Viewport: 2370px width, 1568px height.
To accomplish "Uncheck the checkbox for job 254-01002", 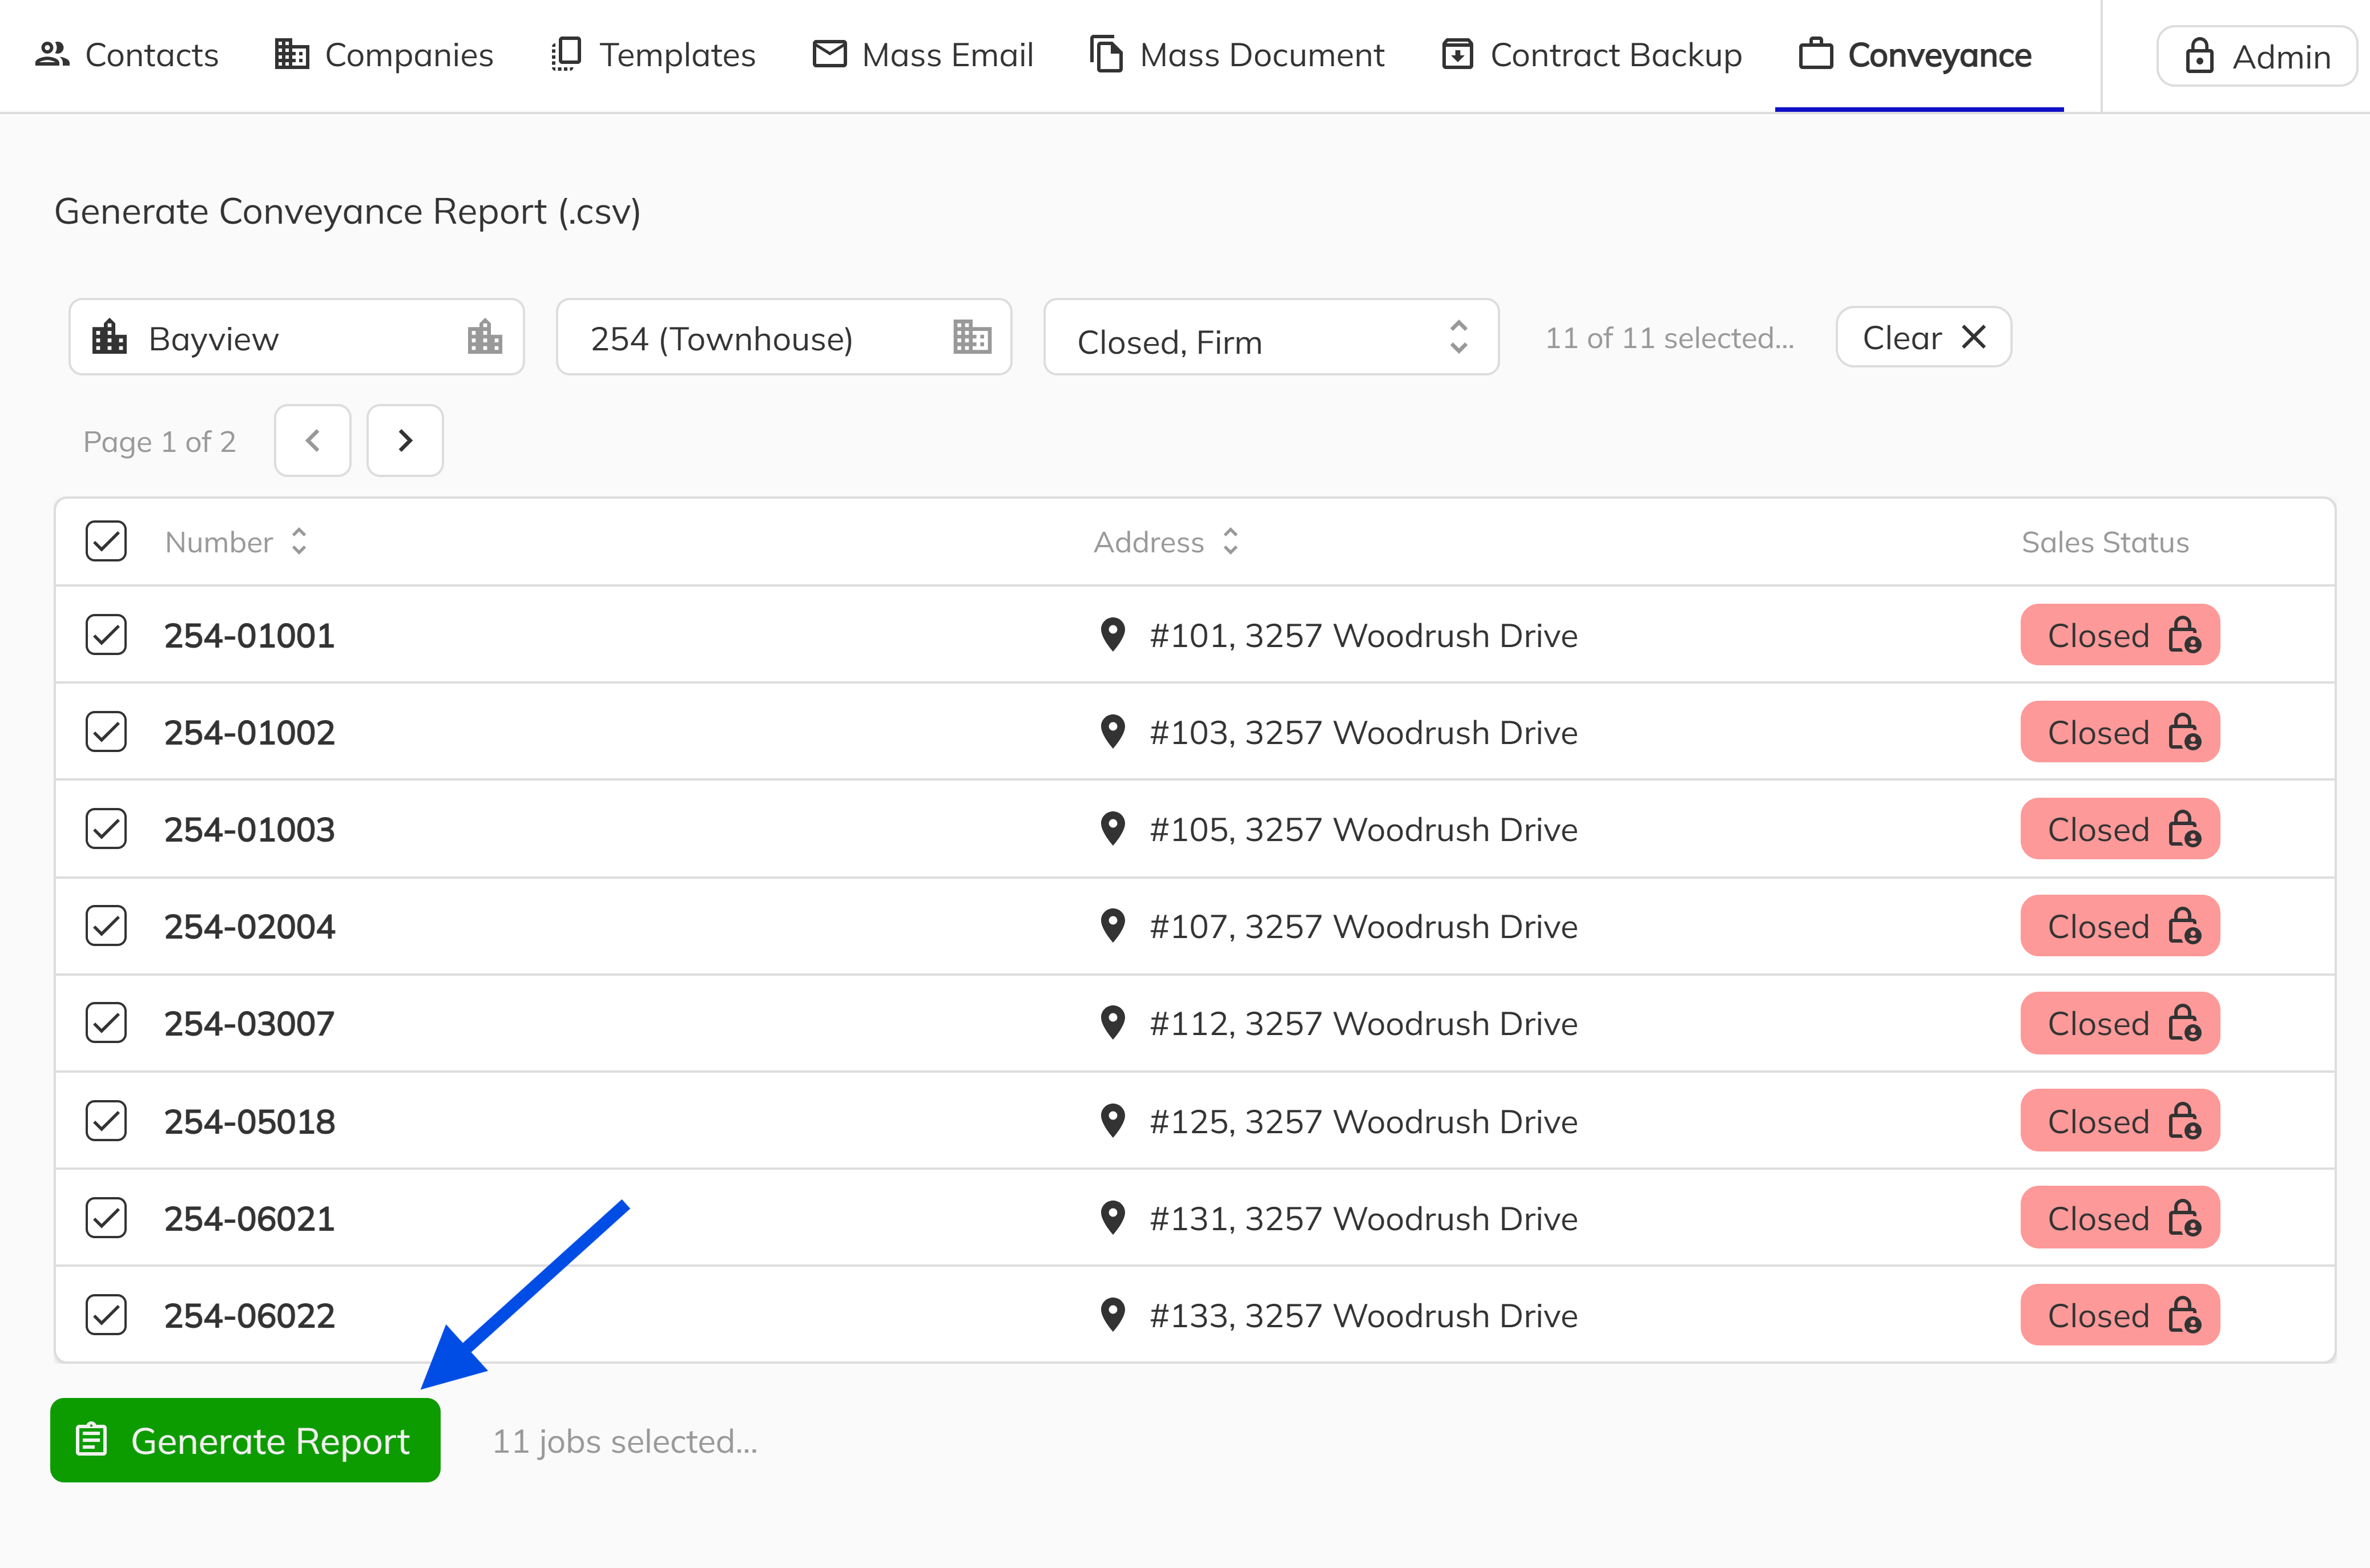I will [105, 731].
